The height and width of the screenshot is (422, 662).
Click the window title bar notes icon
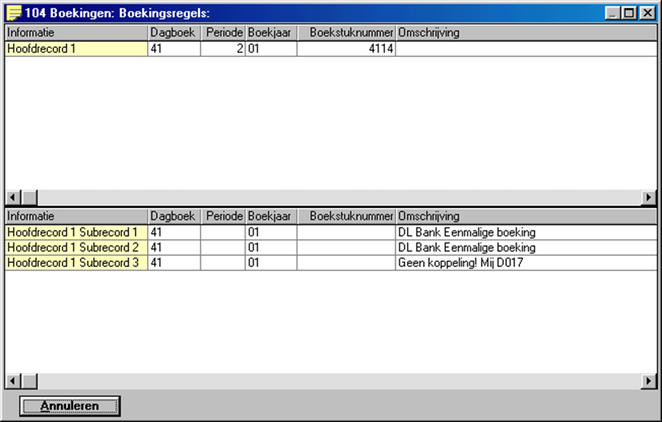(x=14, y=13)
